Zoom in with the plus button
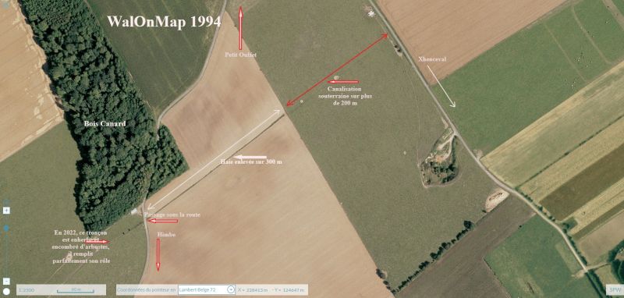The width and height of the screenshot is (624, 298). point(6,211)
